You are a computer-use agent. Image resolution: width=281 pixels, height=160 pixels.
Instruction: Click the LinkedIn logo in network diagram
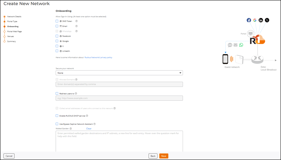click(261, 20)
